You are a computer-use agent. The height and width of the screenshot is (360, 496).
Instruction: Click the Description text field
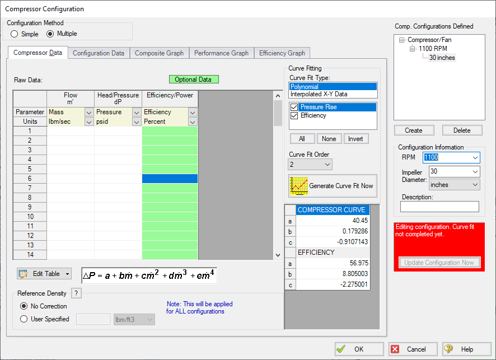coord(439,207)
